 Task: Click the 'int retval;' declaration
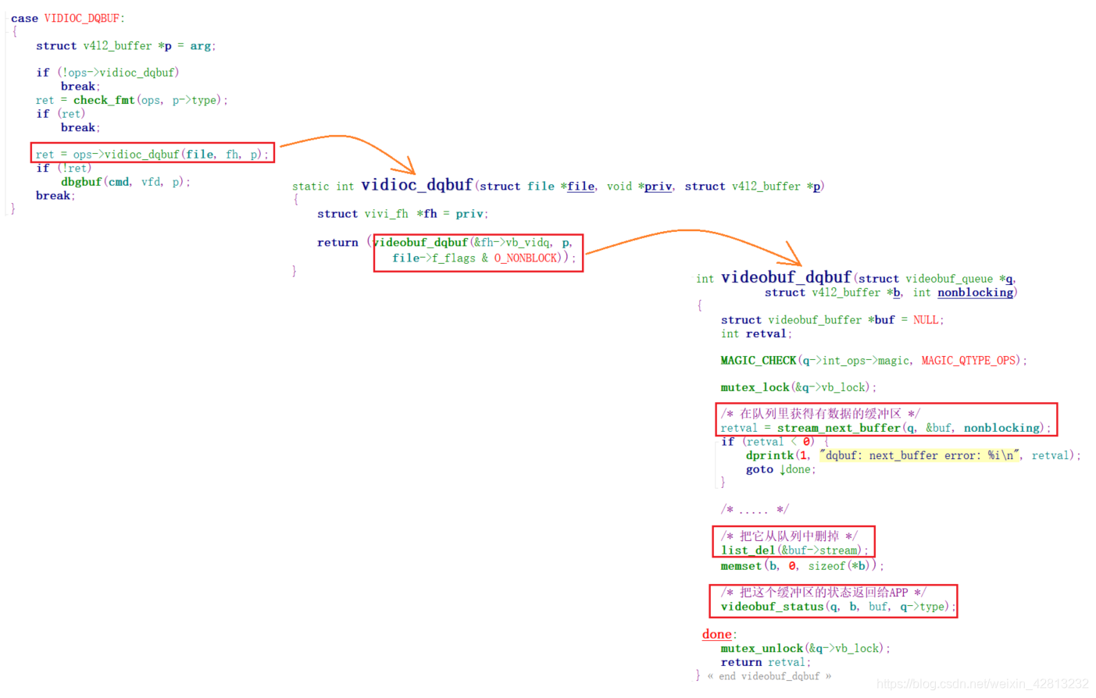pyautogui.click(x=756, y=334)
